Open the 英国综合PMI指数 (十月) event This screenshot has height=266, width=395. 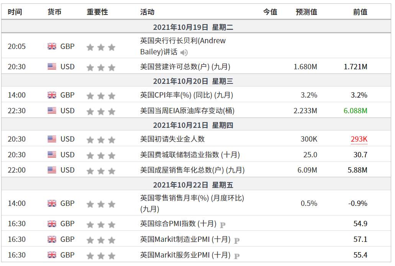pyautogui.click(x=179, y=224)
